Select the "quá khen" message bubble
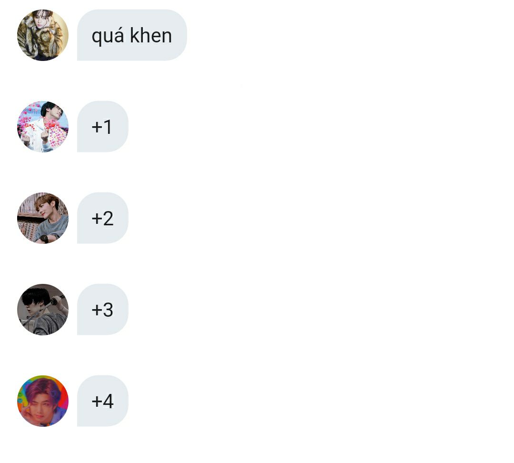Image resolution: width=514 pixels, height=463 pixels. pos(132,35)
